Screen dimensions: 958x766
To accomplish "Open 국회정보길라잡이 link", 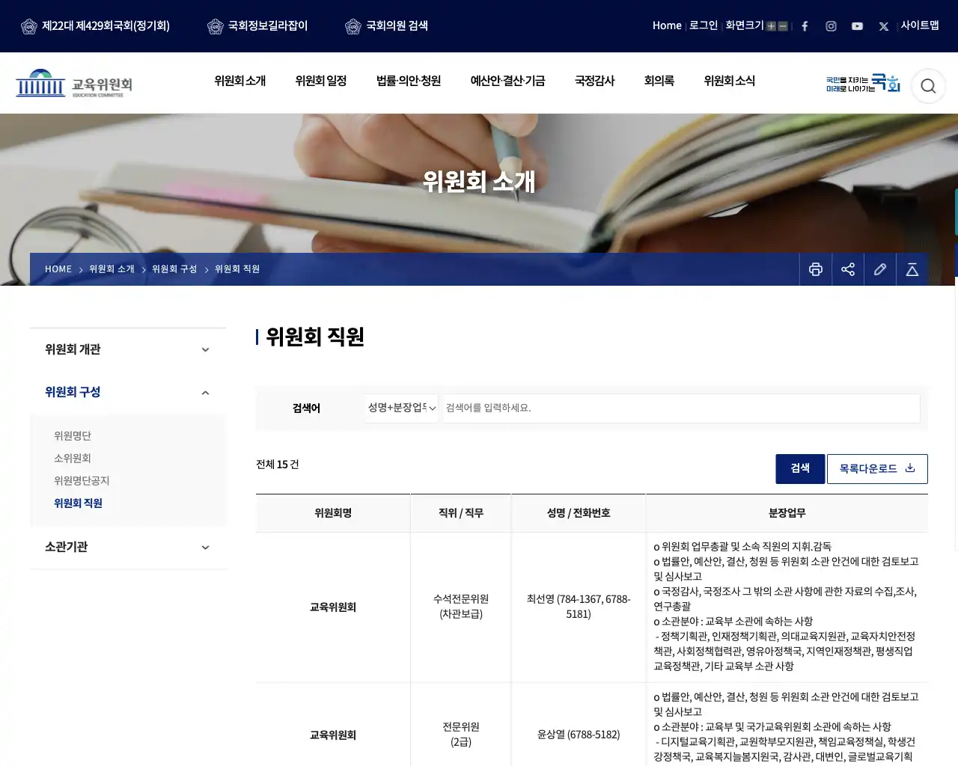I will [x=257, y=26].
